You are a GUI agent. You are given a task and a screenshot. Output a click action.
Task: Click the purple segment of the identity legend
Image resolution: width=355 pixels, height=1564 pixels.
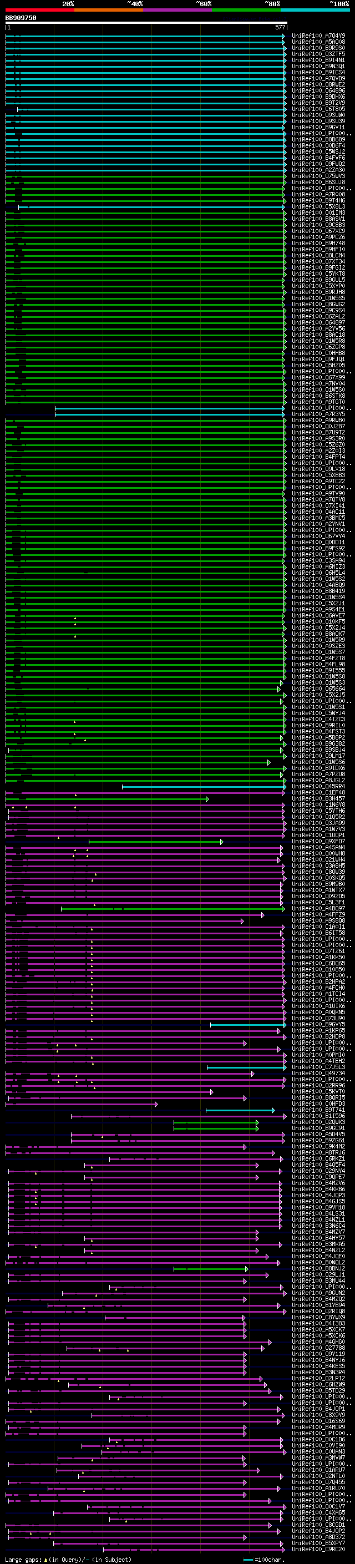click(178, 10)
